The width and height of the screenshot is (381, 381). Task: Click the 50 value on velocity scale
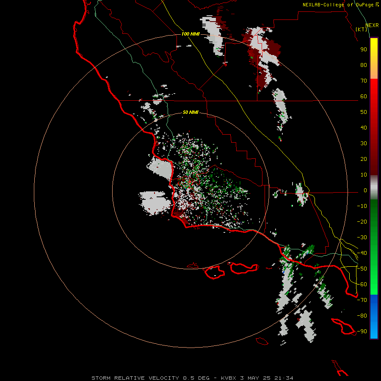click(x=364, y=112)
